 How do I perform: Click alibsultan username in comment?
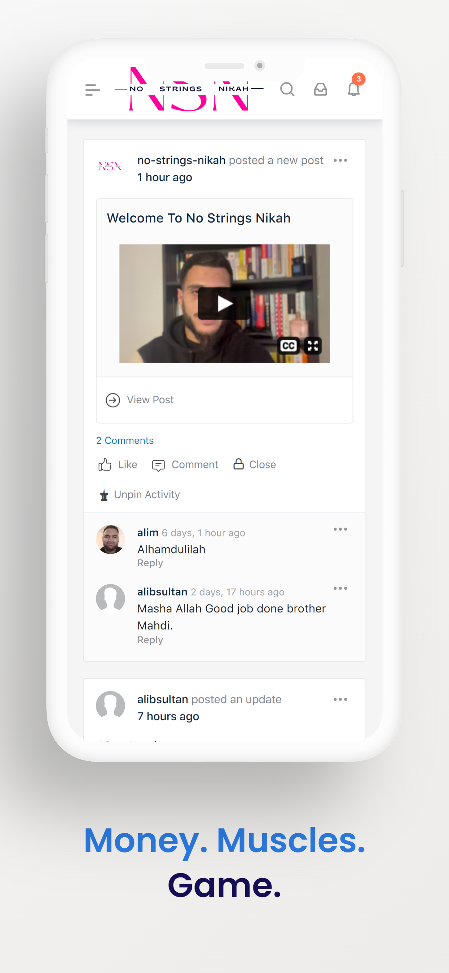click(162, 592)
